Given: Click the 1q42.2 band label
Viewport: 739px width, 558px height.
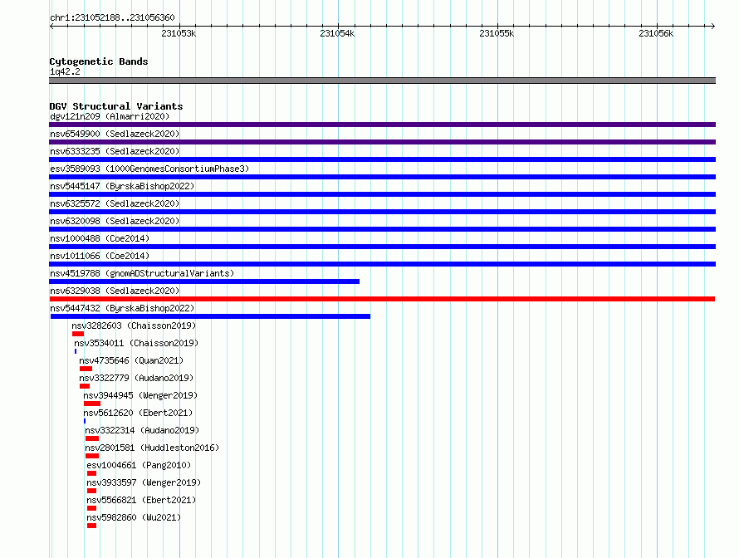Looking at the screenshot, I should coord(65,71).
